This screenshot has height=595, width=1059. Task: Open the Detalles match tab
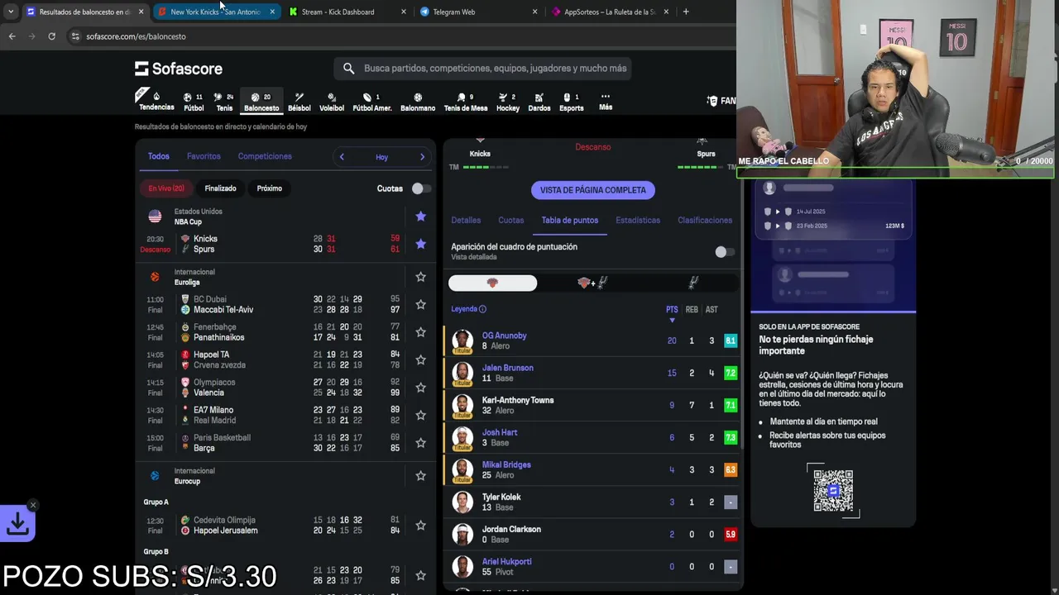click(466, 220)
